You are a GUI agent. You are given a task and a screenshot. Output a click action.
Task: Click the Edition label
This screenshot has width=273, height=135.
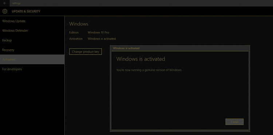click(74, 32)
